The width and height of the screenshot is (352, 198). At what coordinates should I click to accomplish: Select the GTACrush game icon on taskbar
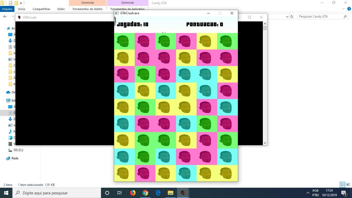point(183,193)
